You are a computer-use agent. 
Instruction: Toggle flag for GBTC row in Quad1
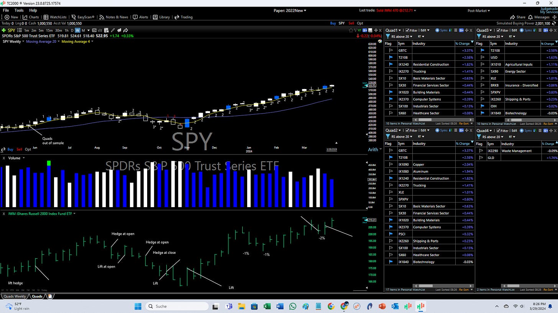391,50
